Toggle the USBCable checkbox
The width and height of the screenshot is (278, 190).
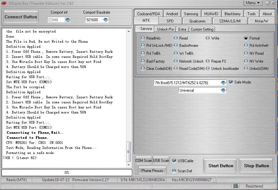[174, 161]
